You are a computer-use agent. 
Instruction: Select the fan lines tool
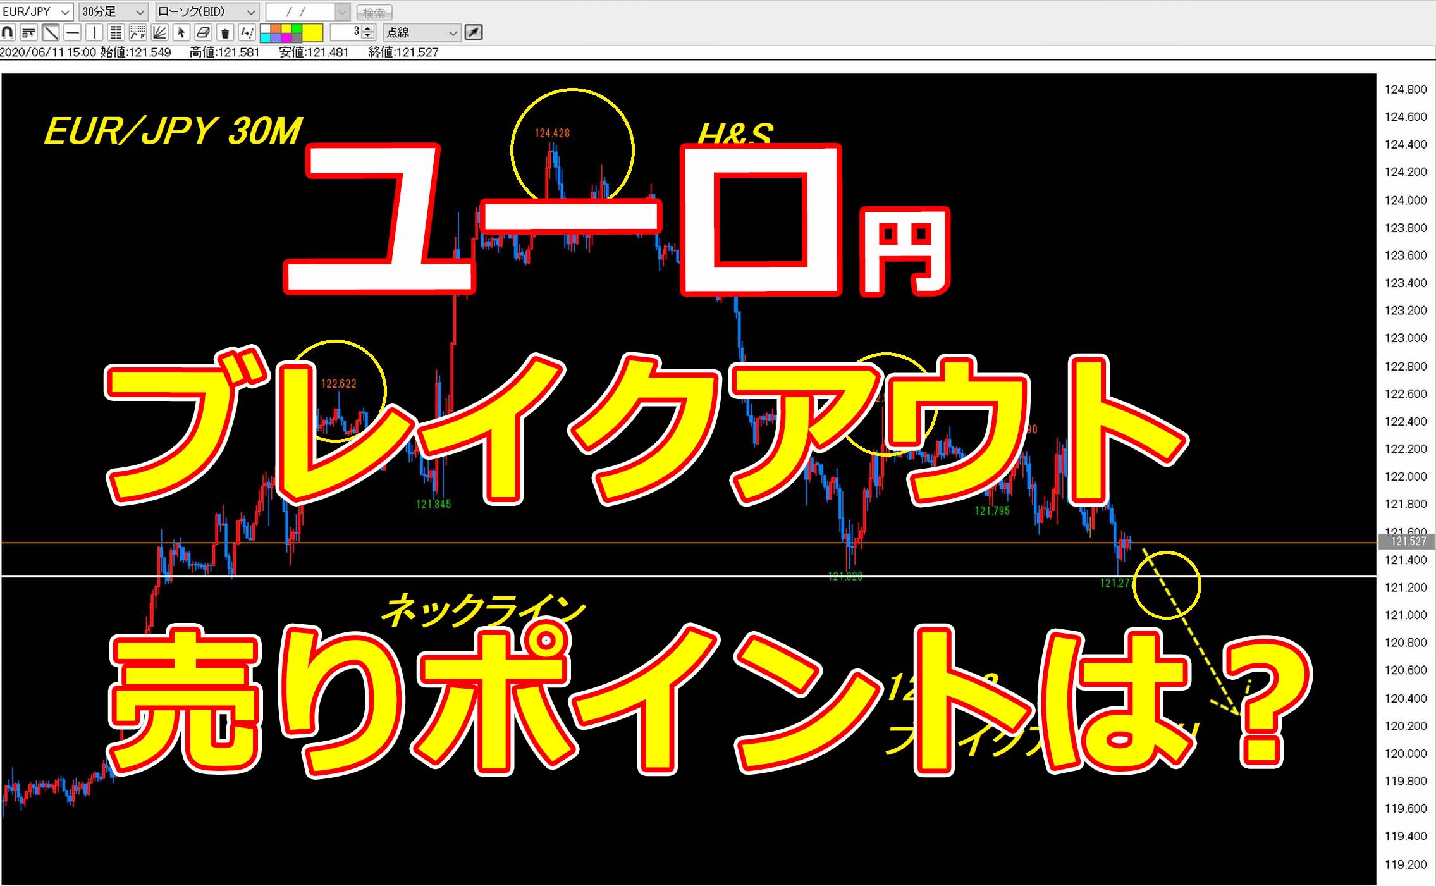tap(159, 32)
